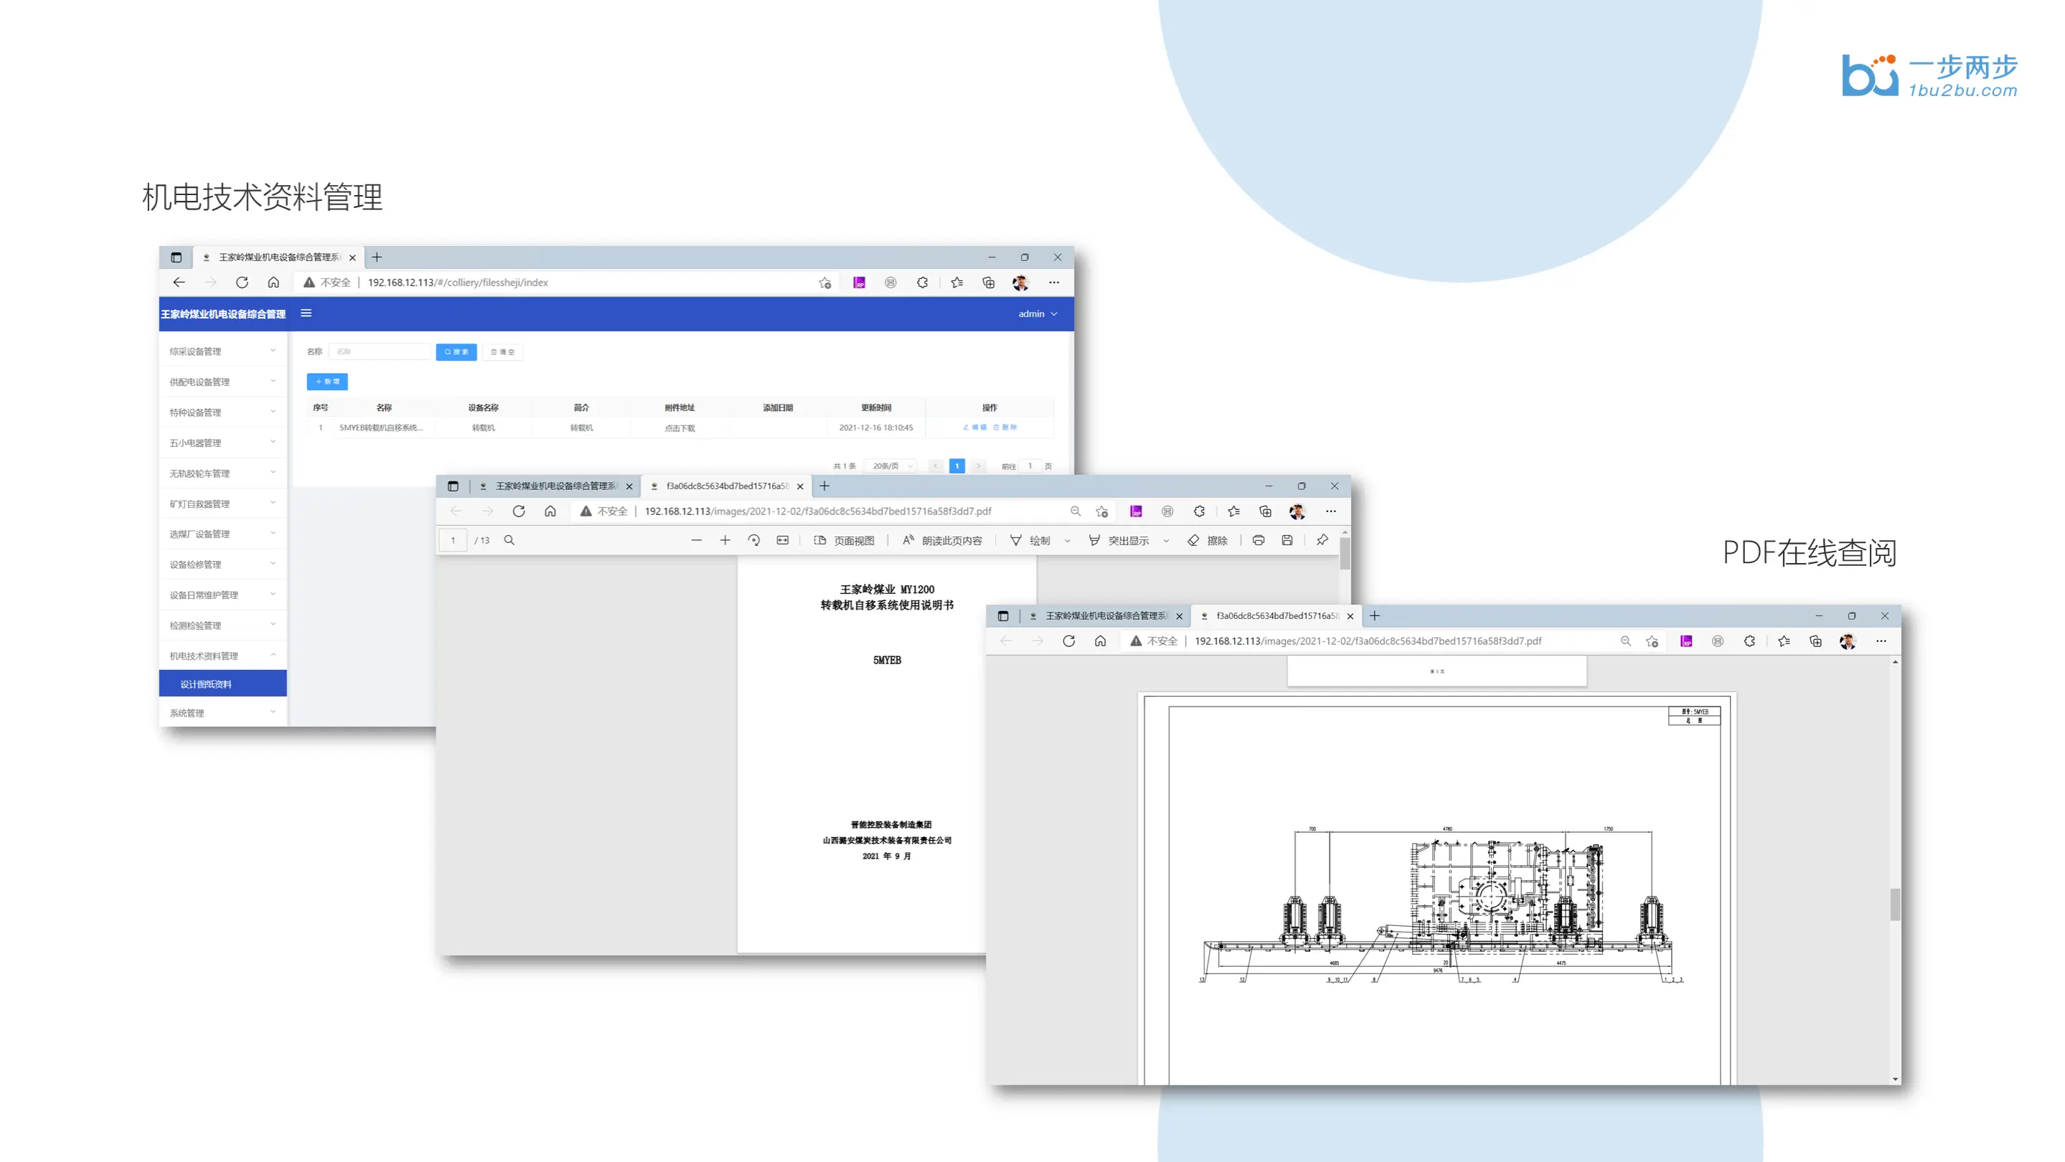
Task: Click the PDF rotate icon
Action: [x=753, y=540]
